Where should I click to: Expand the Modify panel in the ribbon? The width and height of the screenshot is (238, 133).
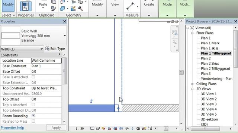97,16
